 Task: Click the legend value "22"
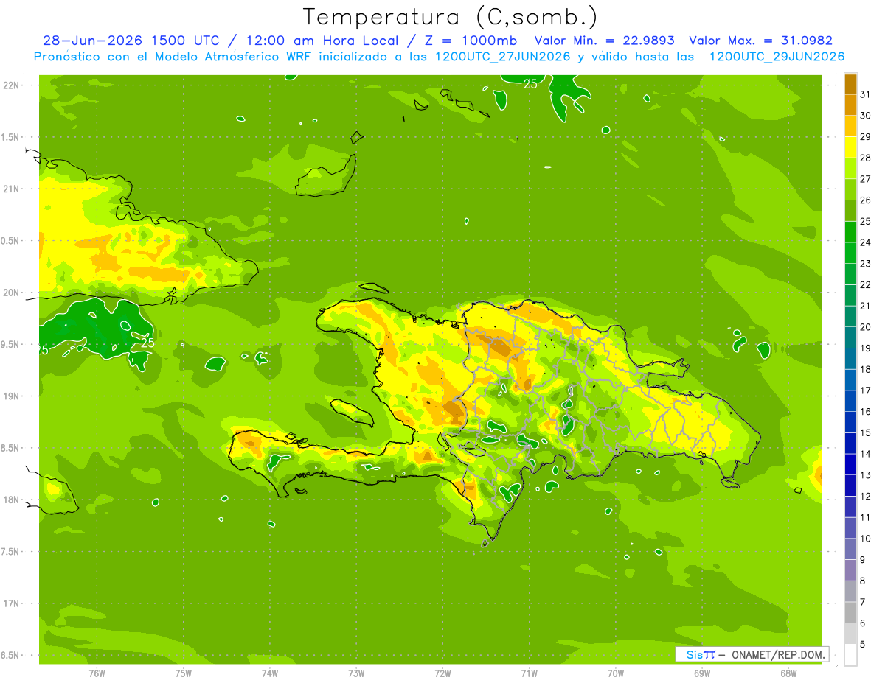click(866, 285)
